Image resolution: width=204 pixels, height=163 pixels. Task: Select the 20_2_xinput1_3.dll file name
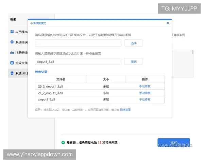coord(50,87)
